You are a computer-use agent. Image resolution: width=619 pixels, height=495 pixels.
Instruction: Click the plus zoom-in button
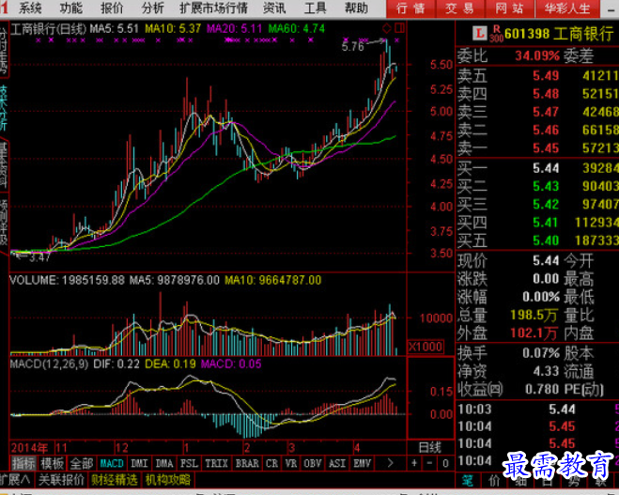pyautogui.click(x=414, y=463)
